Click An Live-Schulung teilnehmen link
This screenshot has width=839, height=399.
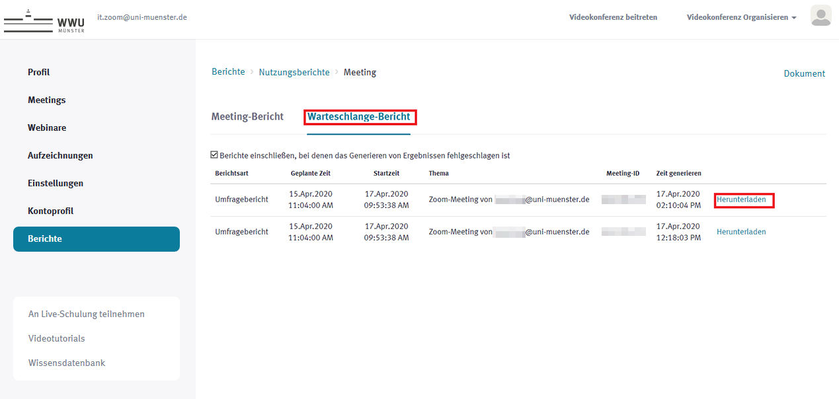coord(87,314)
